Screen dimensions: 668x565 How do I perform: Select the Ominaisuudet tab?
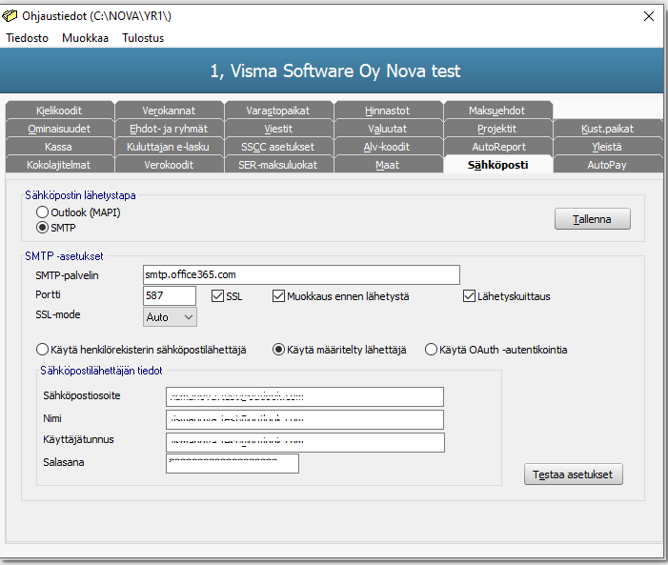pyautogui.click(x=60, y=129)
